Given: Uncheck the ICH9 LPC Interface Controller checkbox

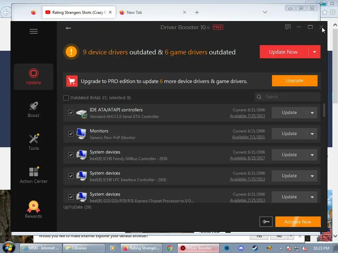Looking at the screenshot, I should (x=71, y=176).
